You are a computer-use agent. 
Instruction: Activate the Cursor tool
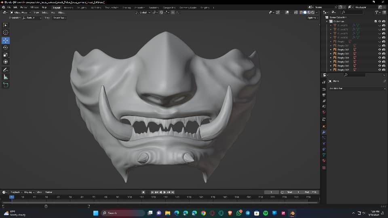click(5, 32)
